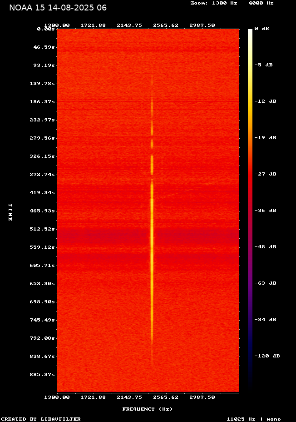296x422 pixels.
Task: Select the 0.00s time axis marker
Action: [x=46, y=29]
